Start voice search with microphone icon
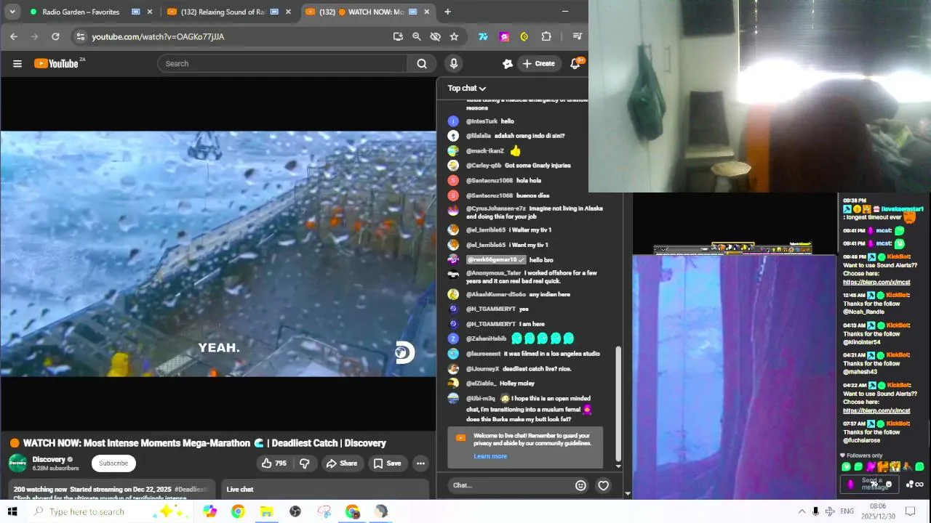 [454, 63]
